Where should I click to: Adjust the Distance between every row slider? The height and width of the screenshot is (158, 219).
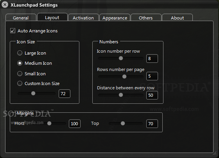[x=121, y=95]
